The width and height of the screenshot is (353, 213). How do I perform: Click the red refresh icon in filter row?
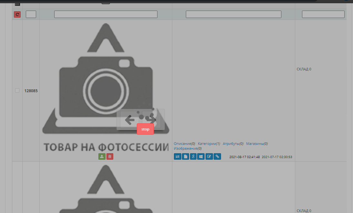17,14
